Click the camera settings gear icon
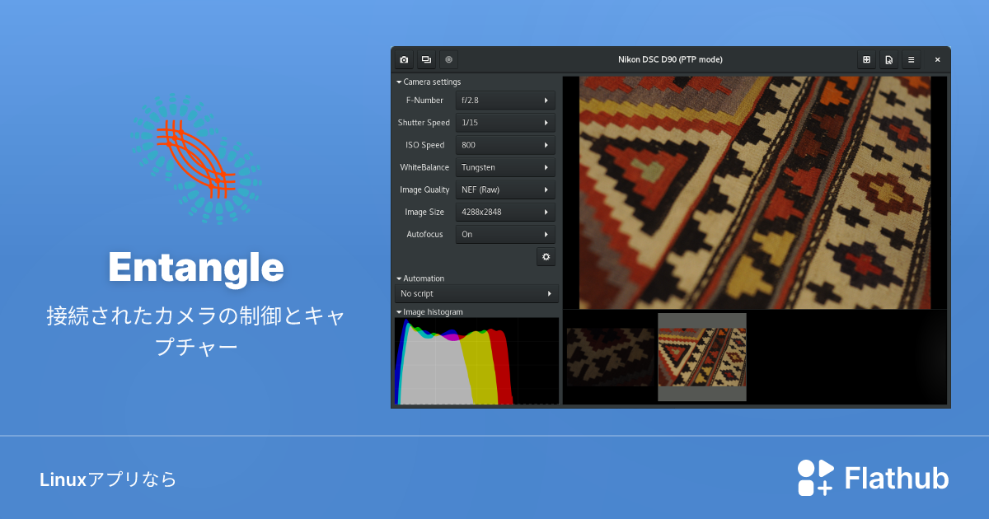The image size is (989, 519). (x=546, y=256)
